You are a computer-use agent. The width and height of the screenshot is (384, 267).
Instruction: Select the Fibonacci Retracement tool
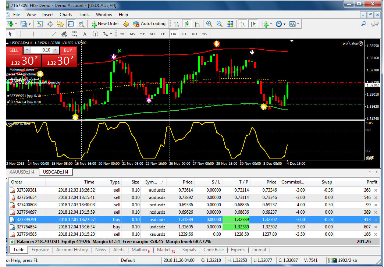click(74, 34)
